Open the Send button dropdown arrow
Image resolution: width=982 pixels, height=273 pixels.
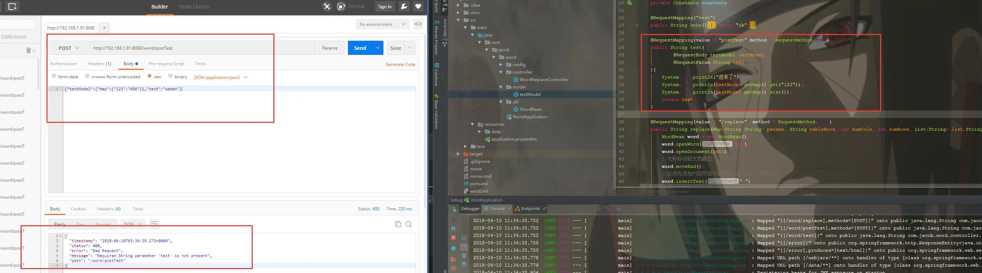coord(377,48)
